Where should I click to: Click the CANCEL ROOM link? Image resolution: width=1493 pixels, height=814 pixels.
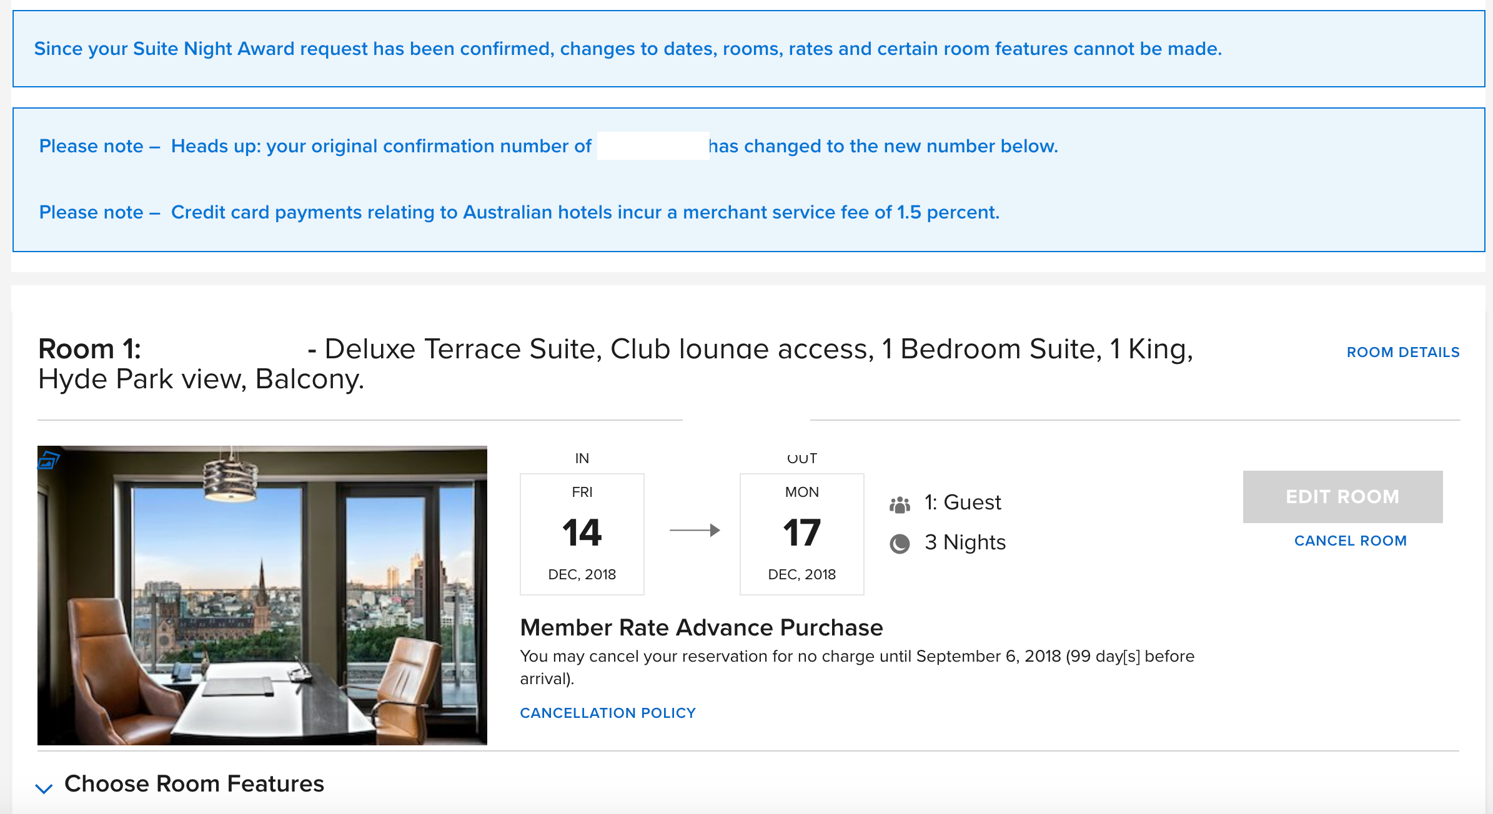(x=1350, y=541)
